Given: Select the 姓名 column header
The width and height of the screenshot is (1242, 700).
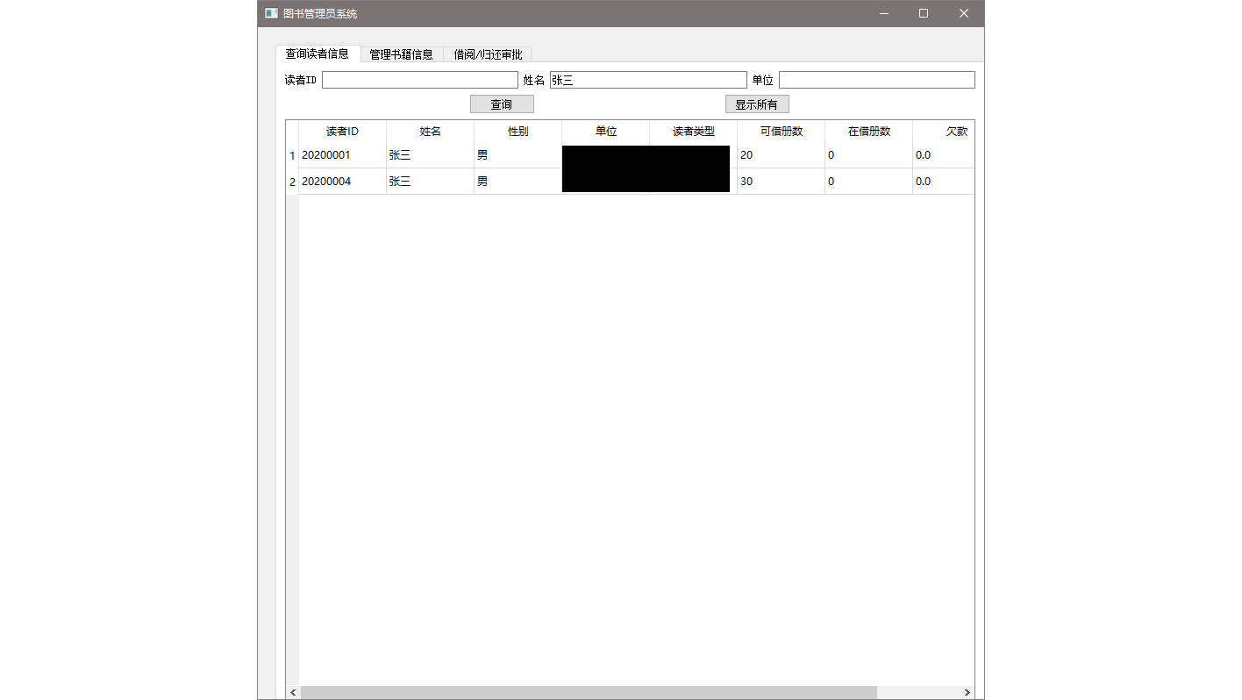Looking at the screenshot, I should (x=431, y=132).
